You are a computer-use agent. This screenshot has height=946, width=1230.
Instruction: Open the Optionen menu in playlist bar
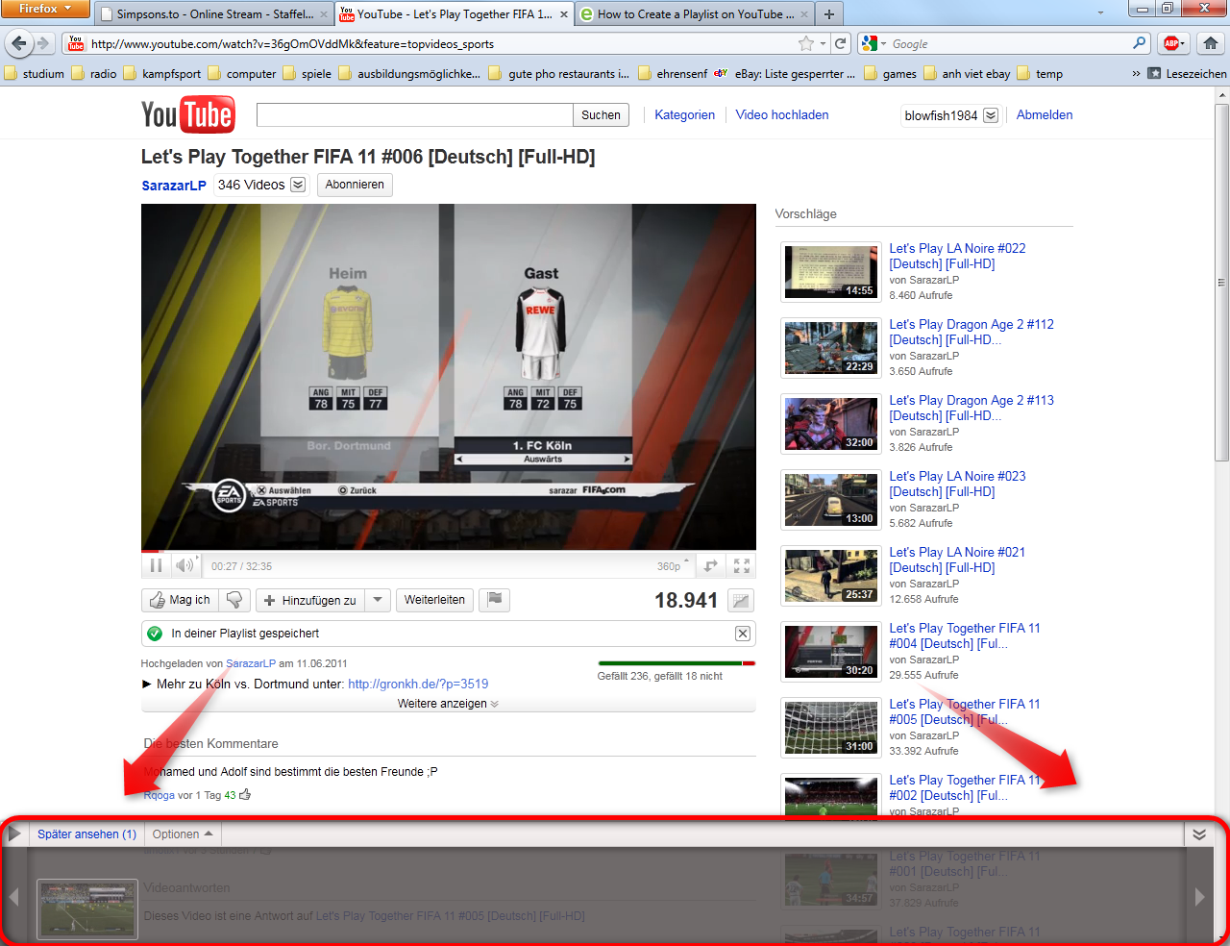182,834
